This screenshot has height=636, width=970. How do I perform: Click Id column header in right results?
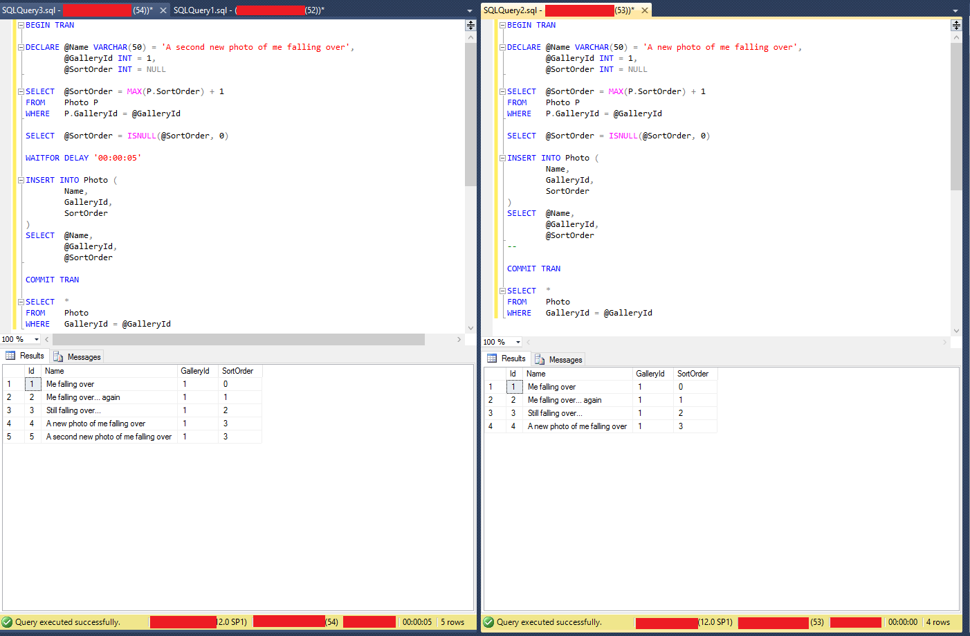(x=513, y=374)
